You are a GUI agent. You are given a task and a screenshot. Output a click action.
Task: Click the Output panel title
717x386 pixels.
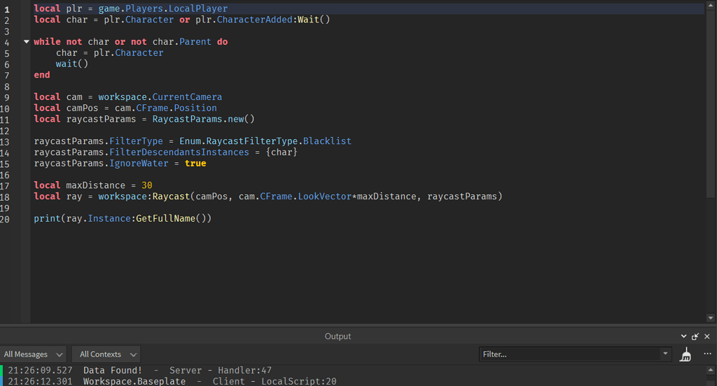(338, 336)
